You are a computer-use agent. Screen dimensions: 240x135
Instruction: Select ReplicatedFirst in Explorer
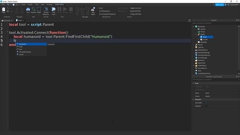pyautogui.click(x=201, y=50)
